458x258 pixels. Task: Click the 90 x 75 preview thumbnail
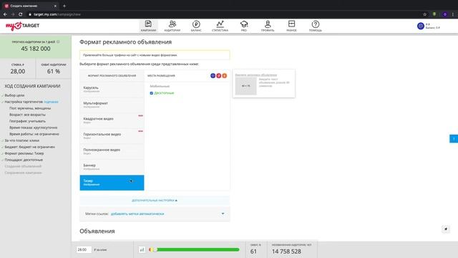[246, 86]
